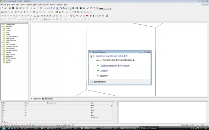Expand the Mesh Control tree node
Image resolution: width=209 pixels, height=130 pixels.
tap(2, 54)
